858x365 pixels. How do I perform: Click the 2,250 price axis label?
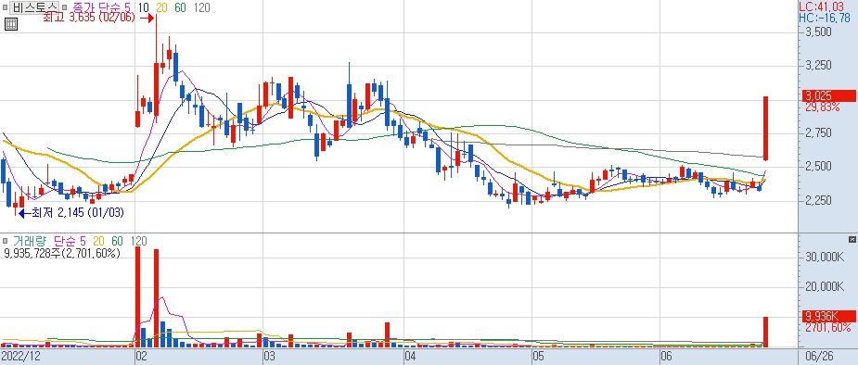(x=819, y=200)
